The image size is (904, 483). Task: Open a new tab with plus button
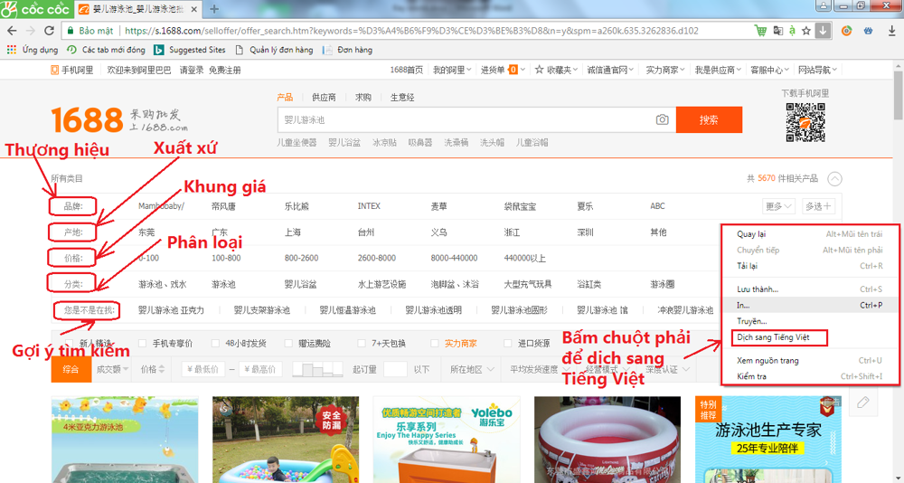(x=214, y=9)
